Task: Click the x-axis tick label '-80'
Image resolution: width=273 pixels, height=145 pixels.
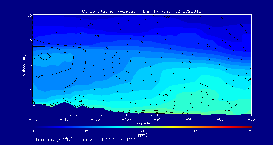Action: pyautogui.click(x=251, y=119)
